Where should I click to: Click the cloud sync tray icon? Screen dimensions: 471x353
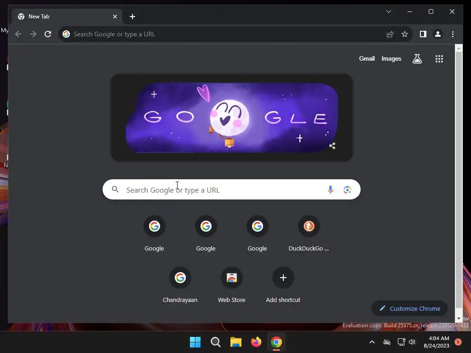[x=387, y=342]
